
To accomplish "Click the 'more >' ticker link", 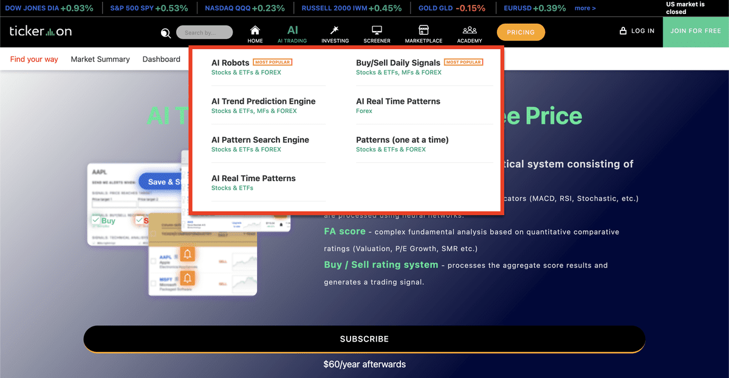I will 585,9.
